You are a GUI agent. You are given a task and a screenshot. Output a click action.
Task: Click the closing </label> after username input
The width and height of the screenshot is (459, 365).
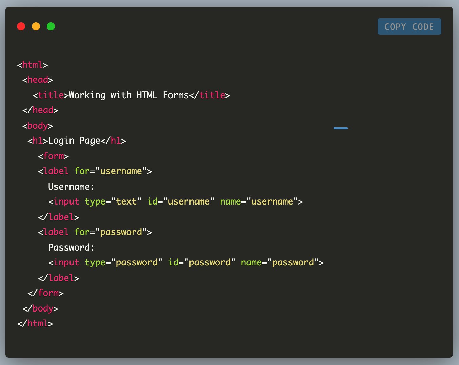58,217
